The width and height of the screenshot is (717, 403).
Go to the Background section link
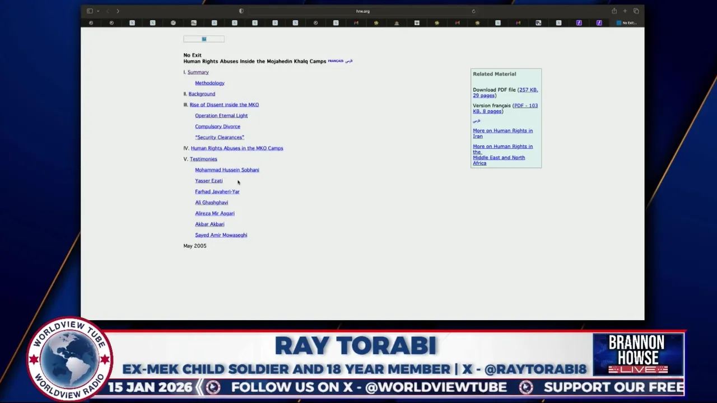[x=202, y=94]
